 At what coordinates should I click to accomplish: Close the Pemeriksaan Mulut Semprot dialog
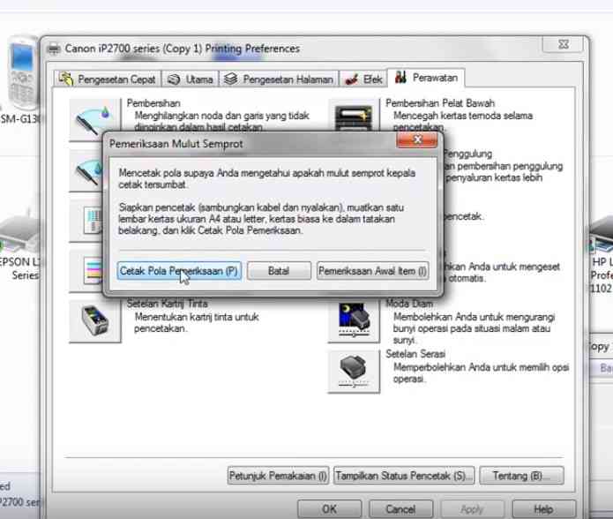pyautogui.click(x=416, y=140)
